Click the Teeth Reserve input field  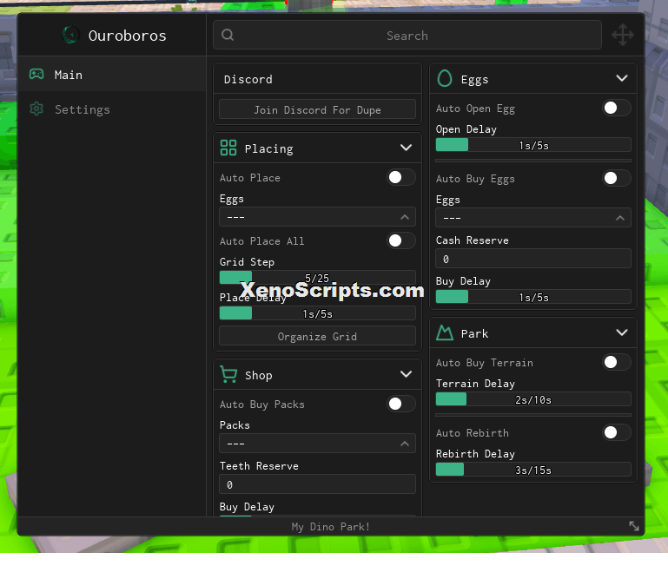click(317, 484)
